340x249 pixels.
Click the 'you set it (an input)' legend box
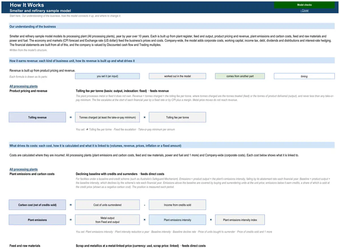[107, 76]
